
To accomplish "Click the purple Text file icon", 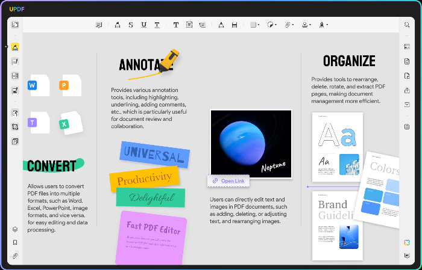I will (39, 123).
